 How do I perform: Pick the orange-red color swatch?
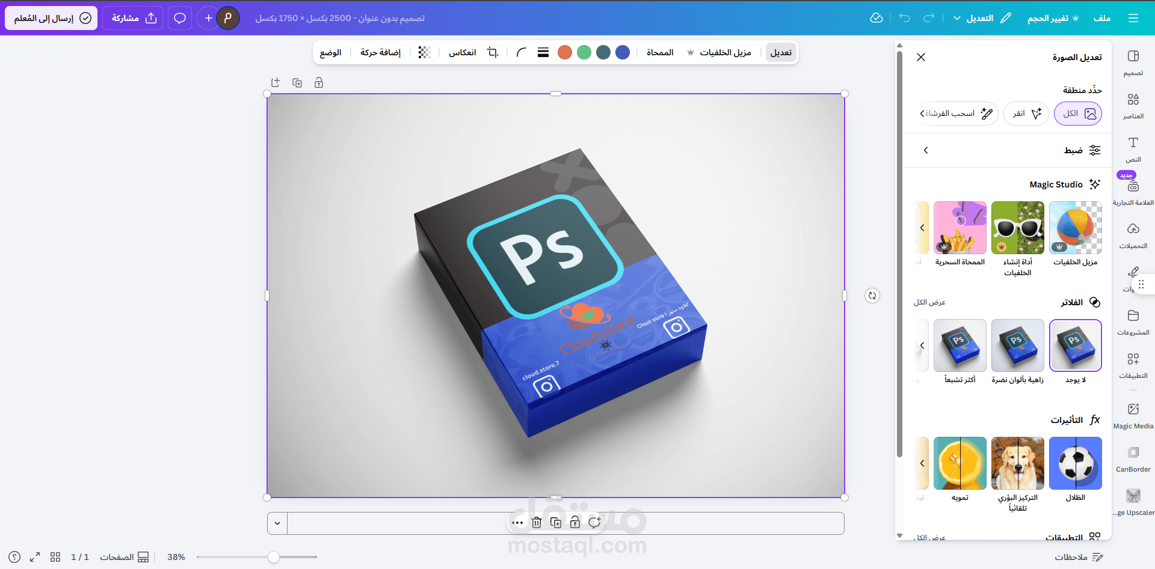(565, 52)
